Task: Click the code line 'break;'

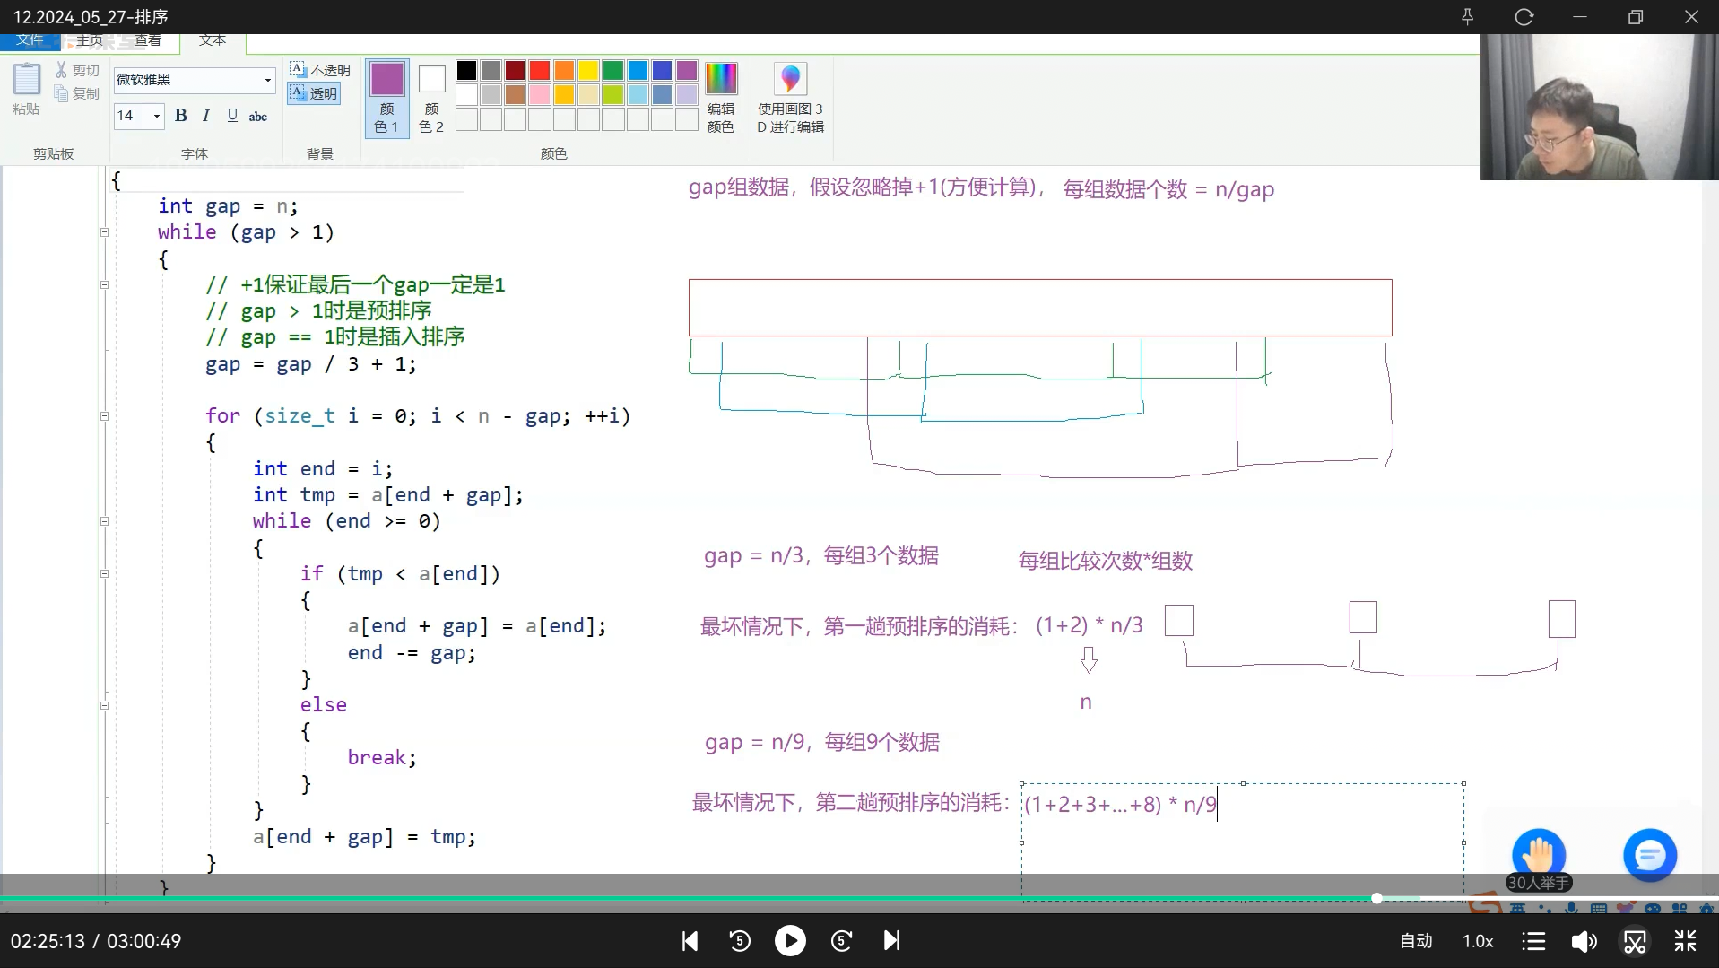Action: 382,758
